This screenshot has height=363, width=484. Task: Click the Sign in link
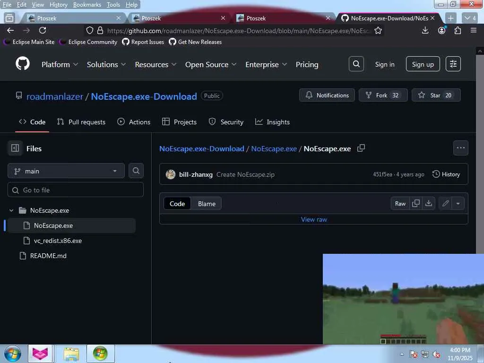click(x=385, y=64)
